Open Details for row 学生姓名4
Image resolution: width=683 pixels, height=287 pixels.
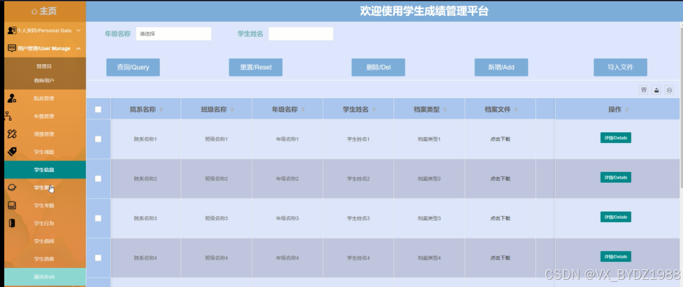click(x=615, y=257)
